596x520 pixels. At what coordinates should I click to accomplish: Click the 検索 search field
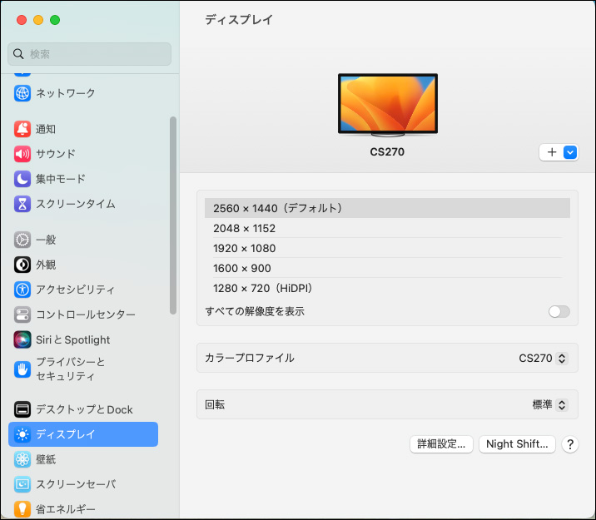[89, 54]
